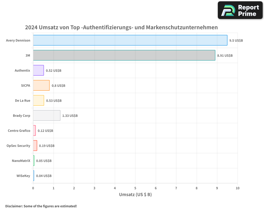Image resolution: width=264 pixels, height=211 pixels.
Task: Select the OpSec Security bar
Action: [x=35, y=146]
